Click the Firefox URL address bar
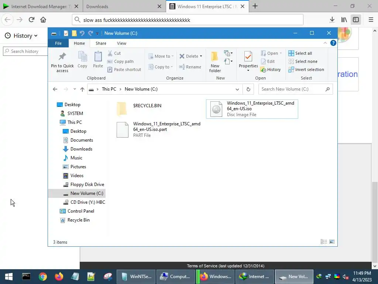The height and width of the screenshot is (284, 378). 188,20
